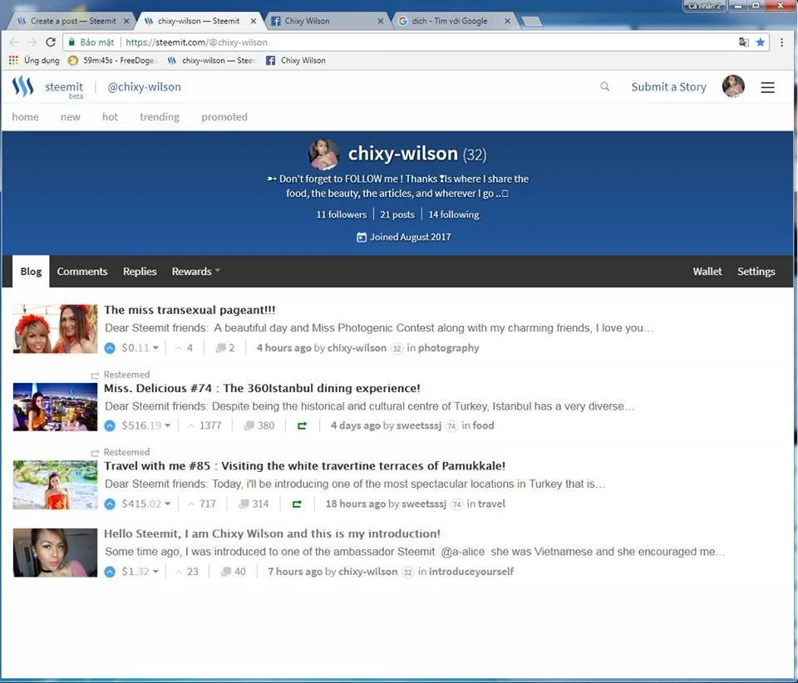Upvote the Chixy Wilson introduction post
The height and width of the screenshot is (683, 798).
coord(110,572)
